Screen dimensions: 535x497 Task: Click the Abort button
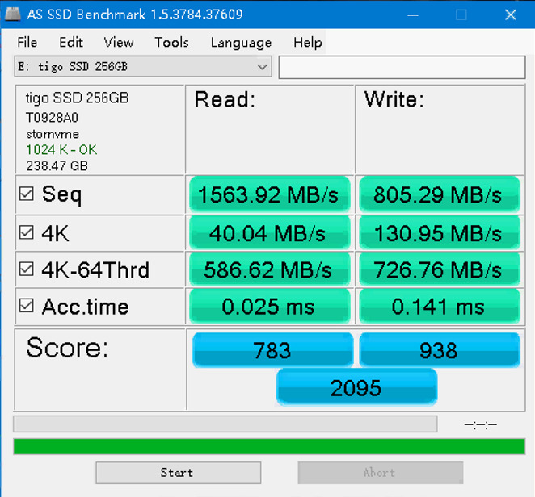(x=380, y=473)
